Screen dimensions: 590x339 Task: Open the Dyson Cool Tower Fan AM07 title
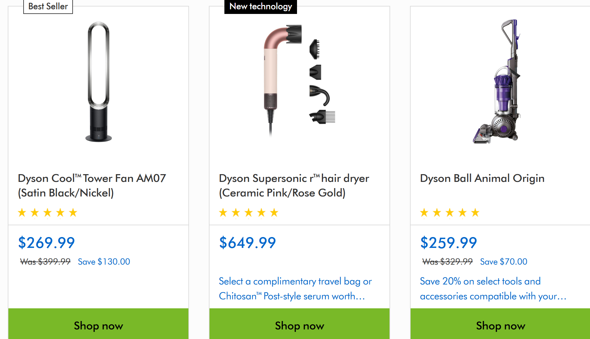92,185
